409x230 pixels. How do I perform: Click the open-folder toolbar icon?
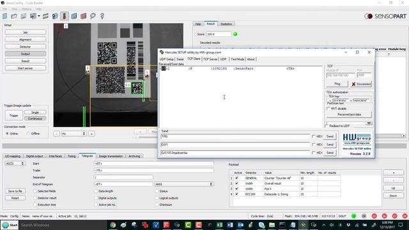tap(14, 16)
